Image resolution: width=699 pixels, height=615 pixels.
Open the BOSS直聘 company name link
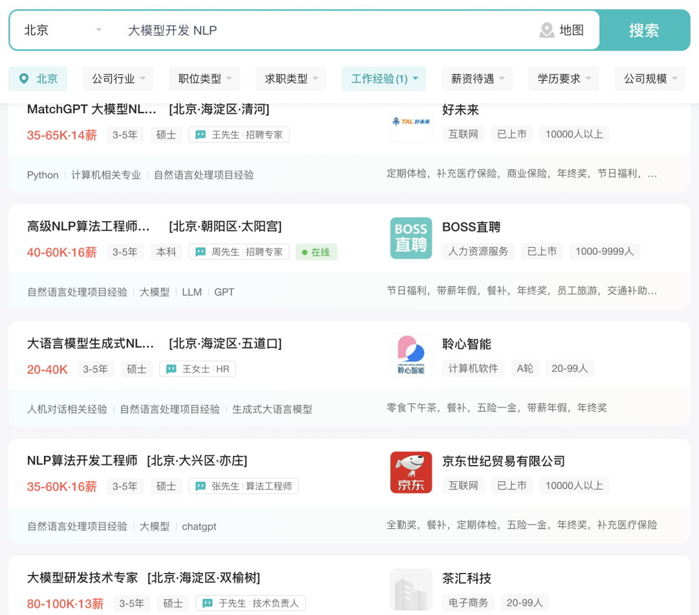tap(471, 227)
